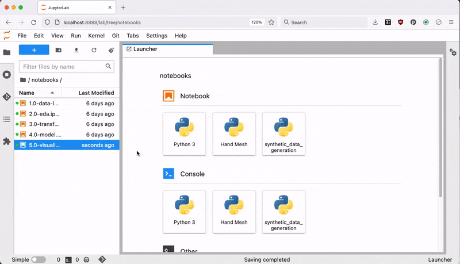This screenshot has height=264, width=460.
Task: Go back in browser history
Action: [x=9, y=22]
